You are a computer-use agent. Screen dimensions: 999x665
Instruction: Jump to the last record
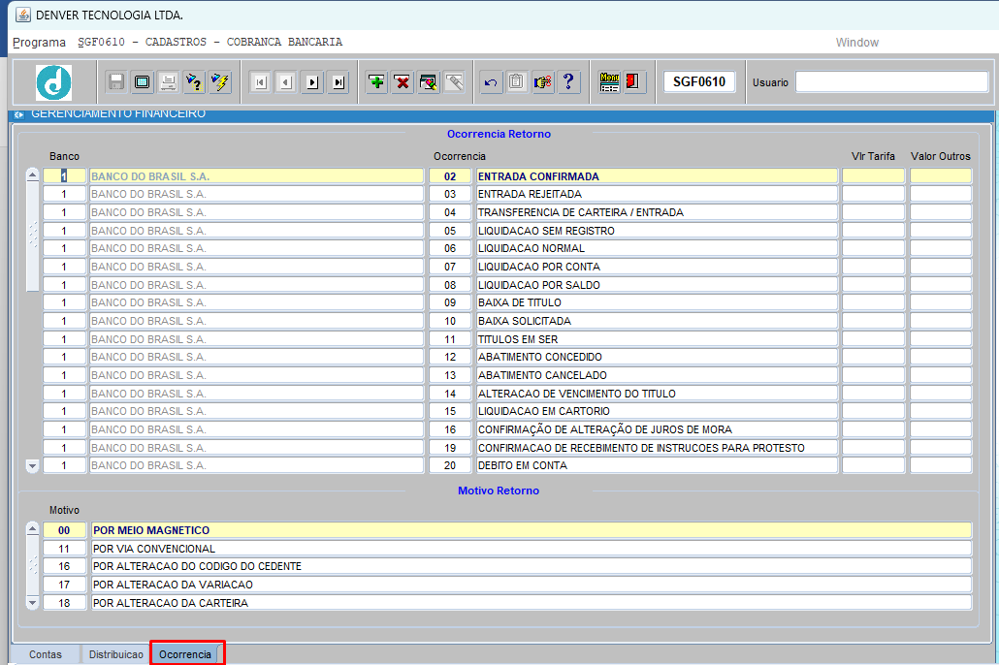point(338,82)
